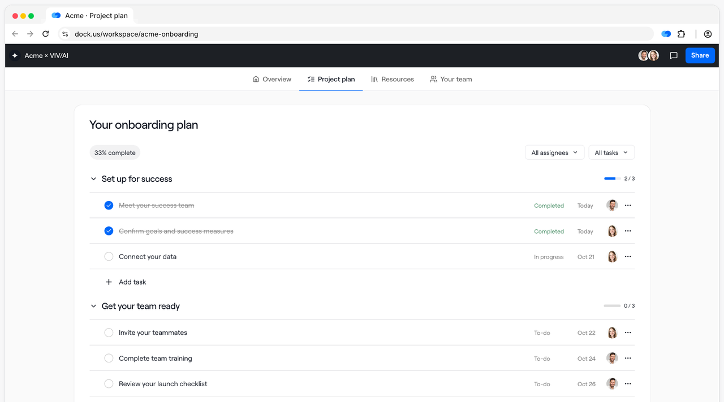The width and height of the screenshot is (724, 402).
Task: Click the sparkle logo beside Acme × VIV/AI
Action: (x=15, y=55)
